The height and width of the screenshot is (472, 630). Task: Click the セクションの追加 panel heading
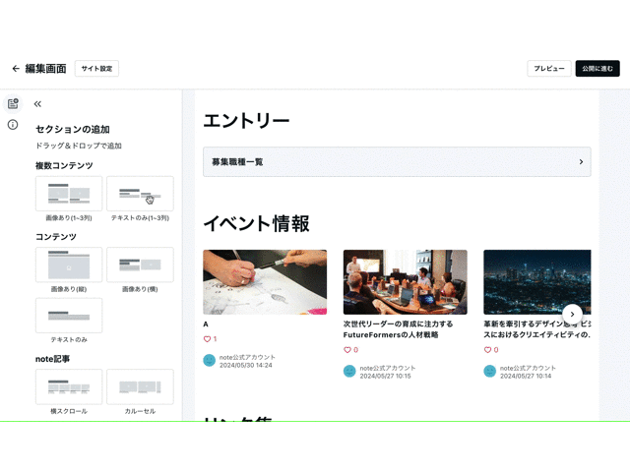tap(73, 129)
